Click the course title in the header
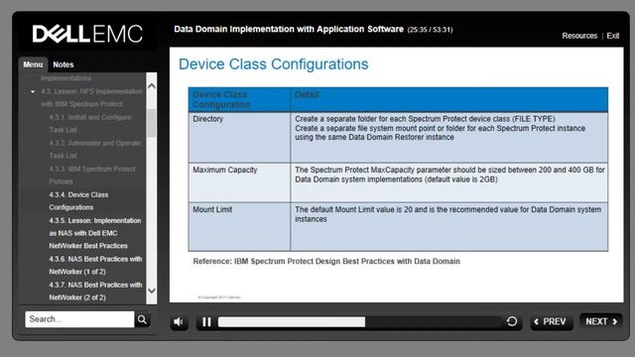This screenshot has width=635, height=357. point(289,29)
